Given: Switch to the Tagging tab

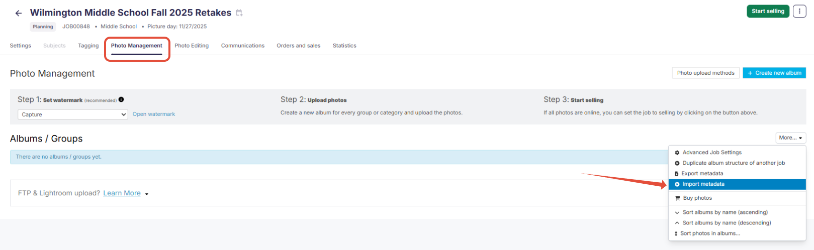Looking at the screenshot, I should 88,46.
